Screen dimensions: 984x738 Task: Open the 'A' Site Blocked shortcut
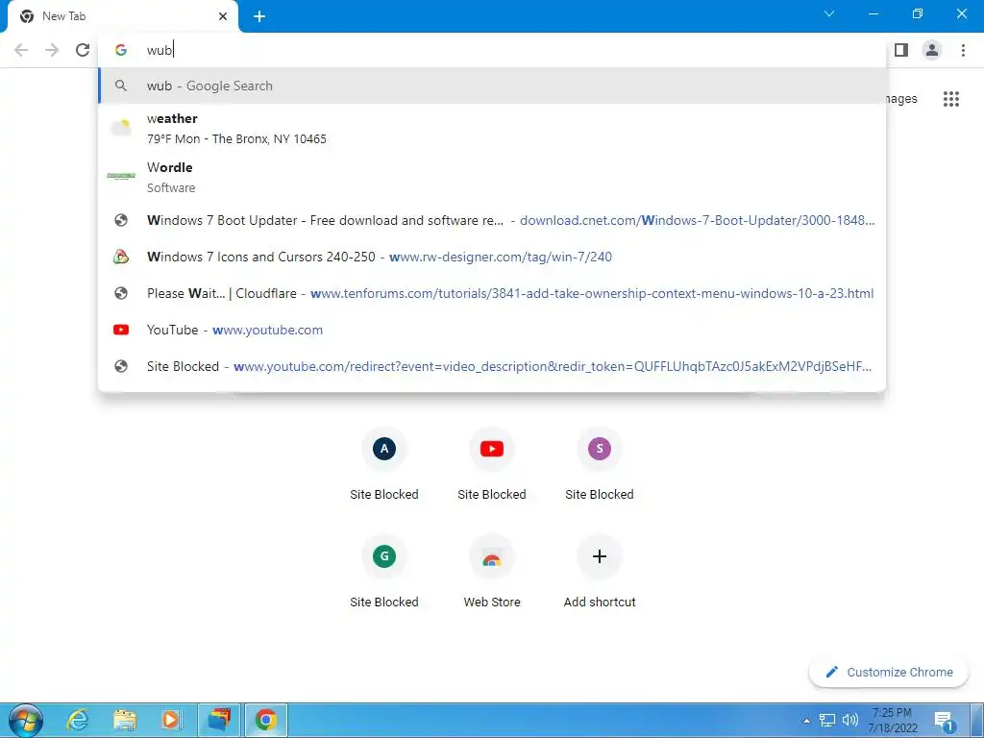tap(384, 464)
